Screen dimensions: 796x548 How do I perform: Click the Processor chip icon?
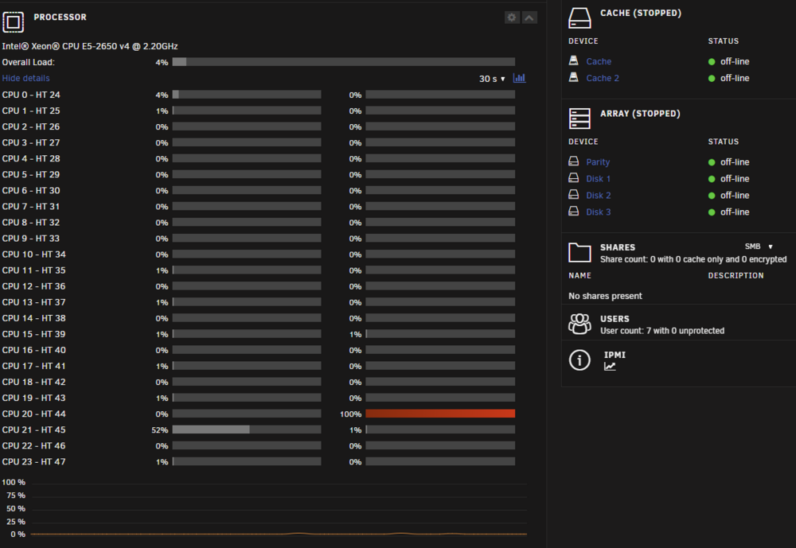14,21
